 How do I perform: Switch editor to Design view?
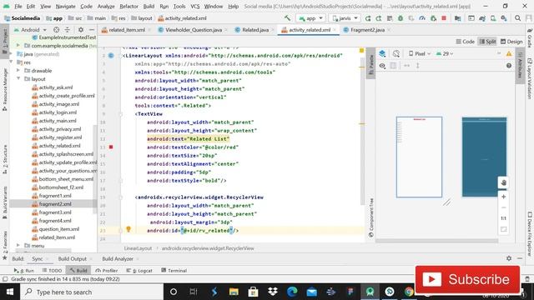[511, 42]
